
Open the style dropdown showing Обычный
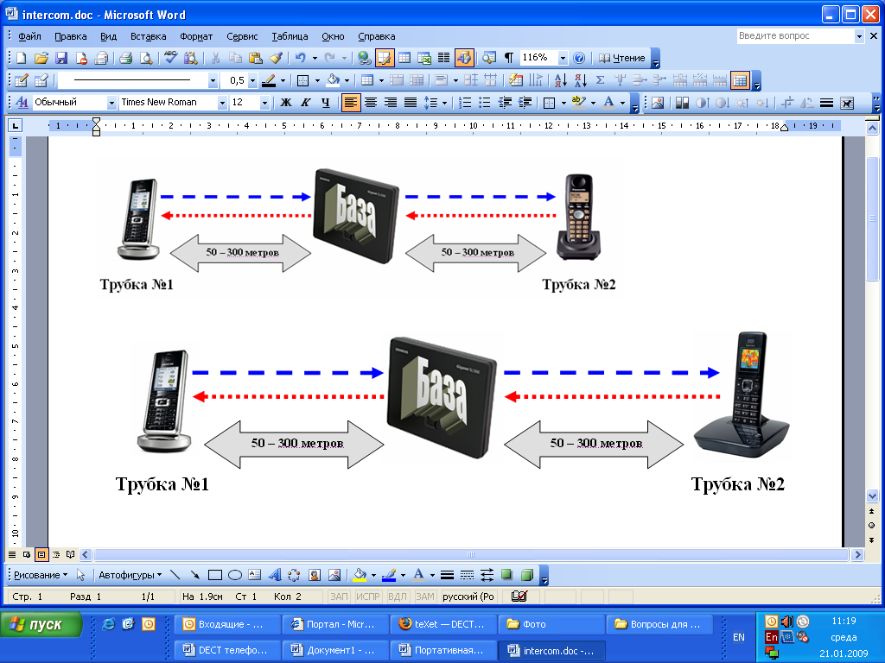(x=111, y=103)
